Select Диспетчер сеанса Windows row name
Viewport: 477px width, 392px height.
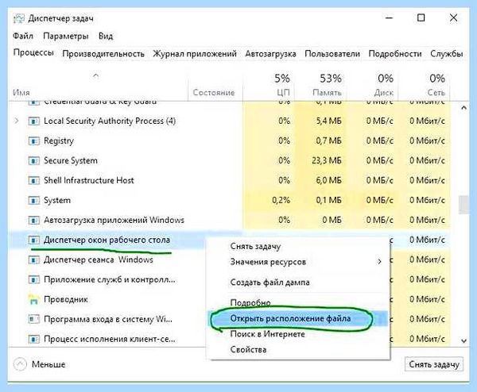coord(99,260)
